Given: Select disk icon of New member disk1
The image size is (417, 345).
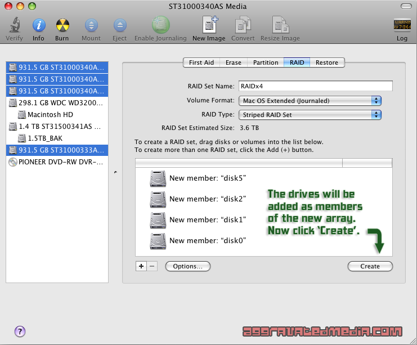Looking at the screenshot, I should pyautogui.click(x=158, y=220).
